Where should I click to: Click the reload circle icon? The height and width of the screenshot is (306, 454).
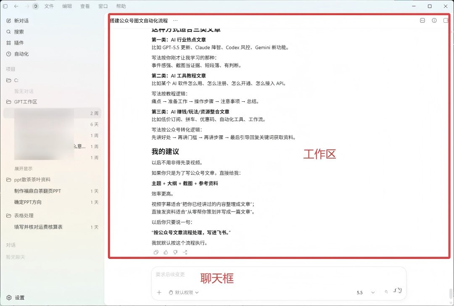click(x=35, y=6)
